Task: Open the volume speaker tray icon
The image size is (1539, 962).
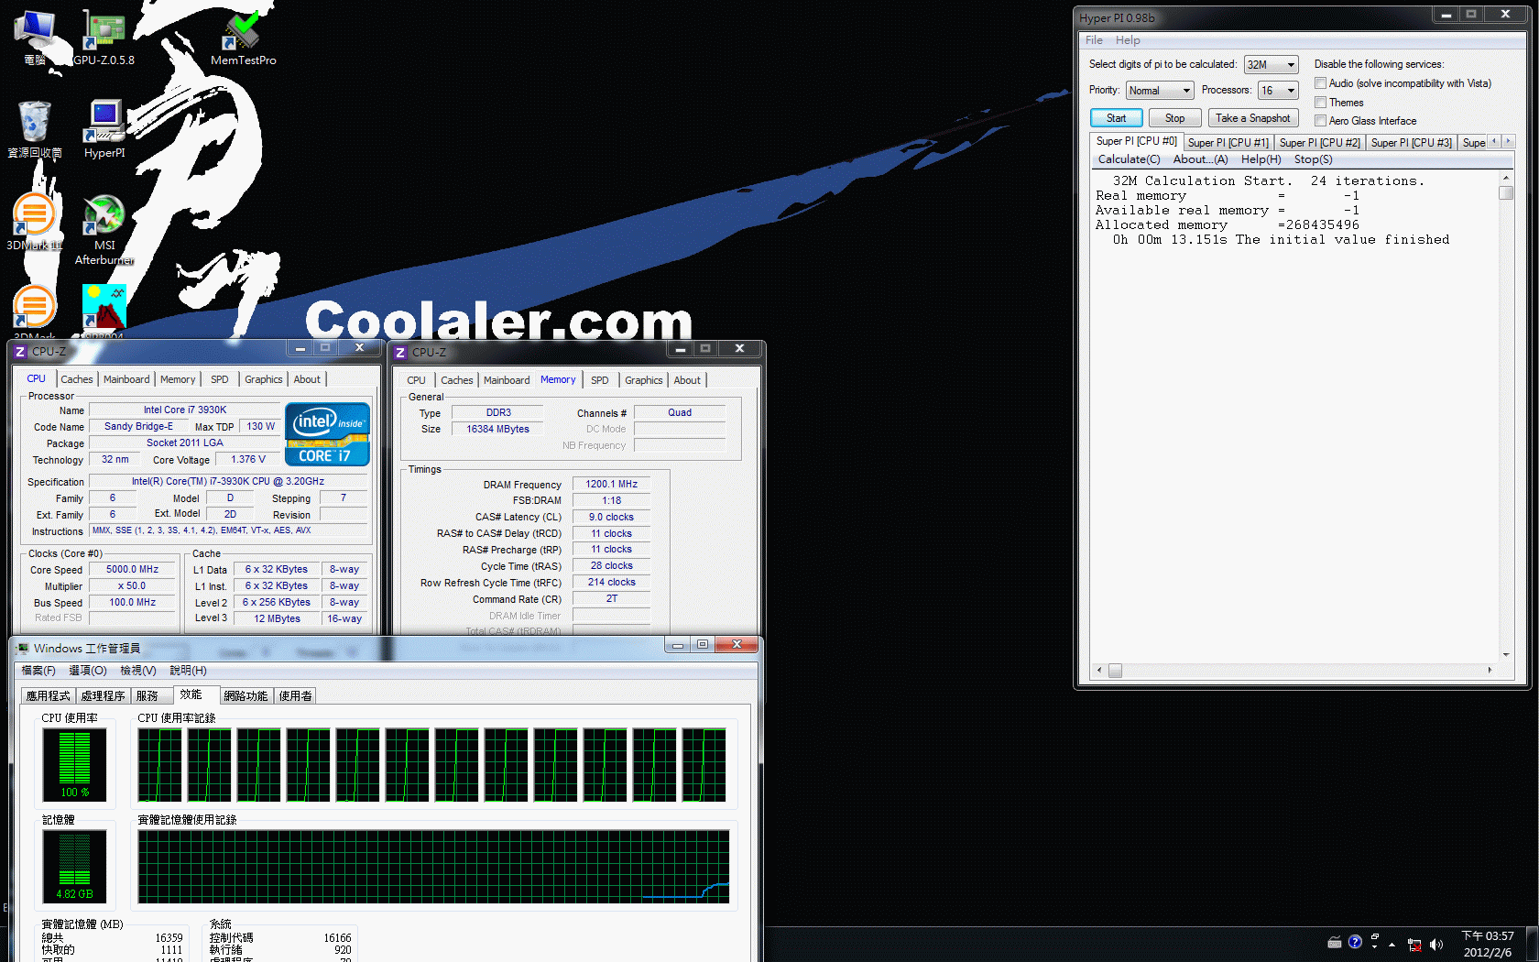Action: point(1435,945)
